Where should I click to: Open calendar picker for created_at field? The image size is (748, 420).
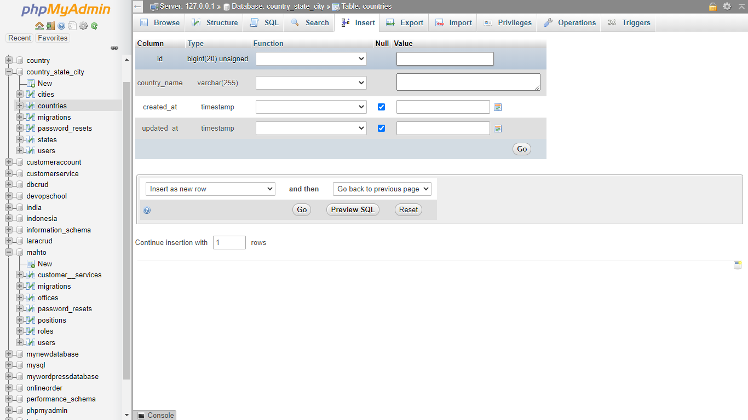(x=498, y=107)
